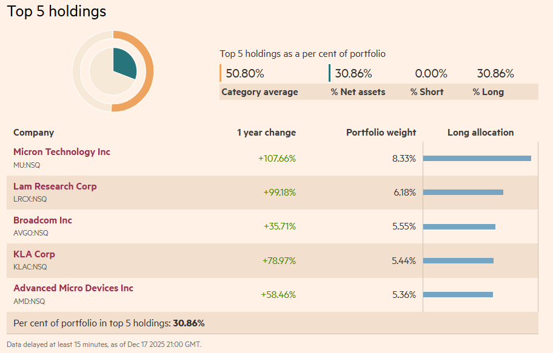Image resolution: width=553 pixels, height=353 pixels.
Task: Open the Lam Research Corp link
Action: tap(55, 186)
